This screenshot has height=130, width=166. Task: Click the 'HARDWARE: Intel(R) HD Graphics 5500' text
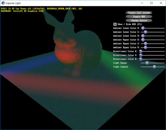tap(22, 11)
